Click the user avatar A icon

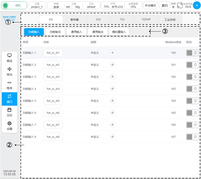click(x=197, y=5)
